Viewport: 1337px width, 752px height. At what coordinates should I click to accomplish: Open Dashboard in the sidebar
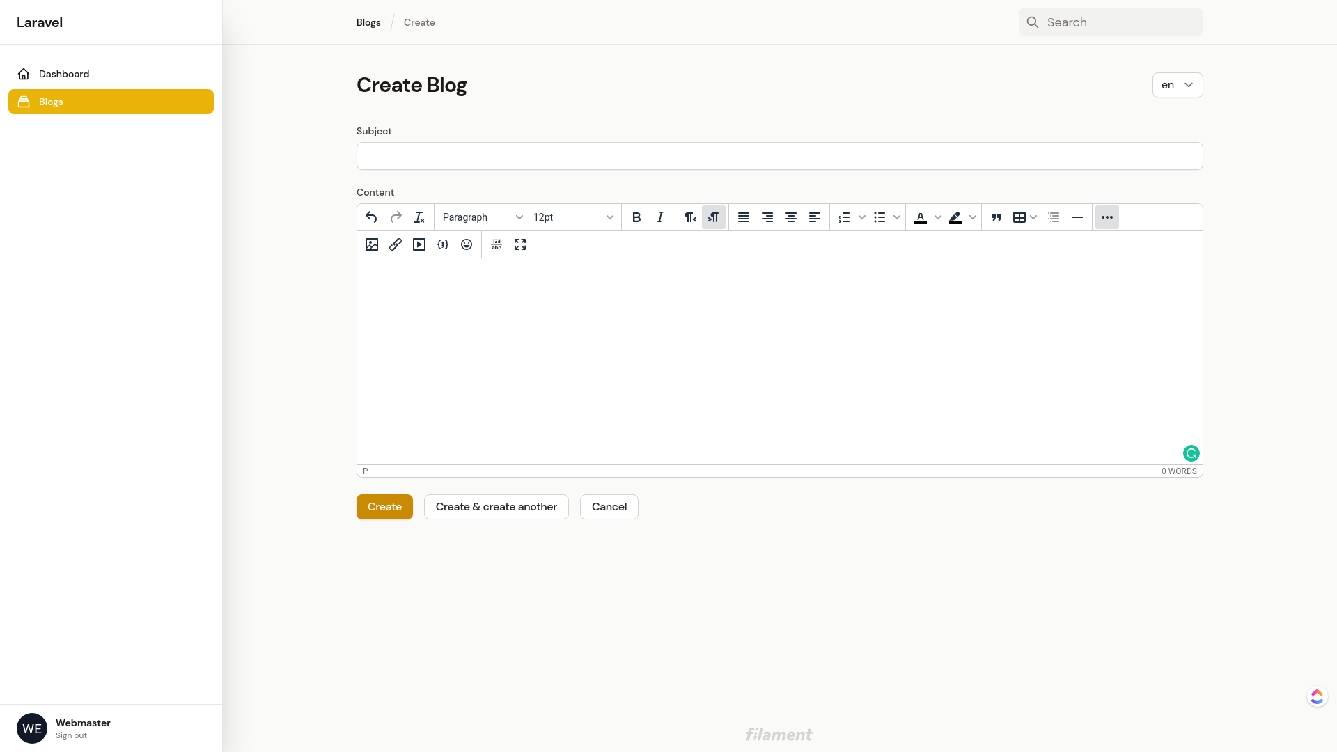click(x=64, y=74)
